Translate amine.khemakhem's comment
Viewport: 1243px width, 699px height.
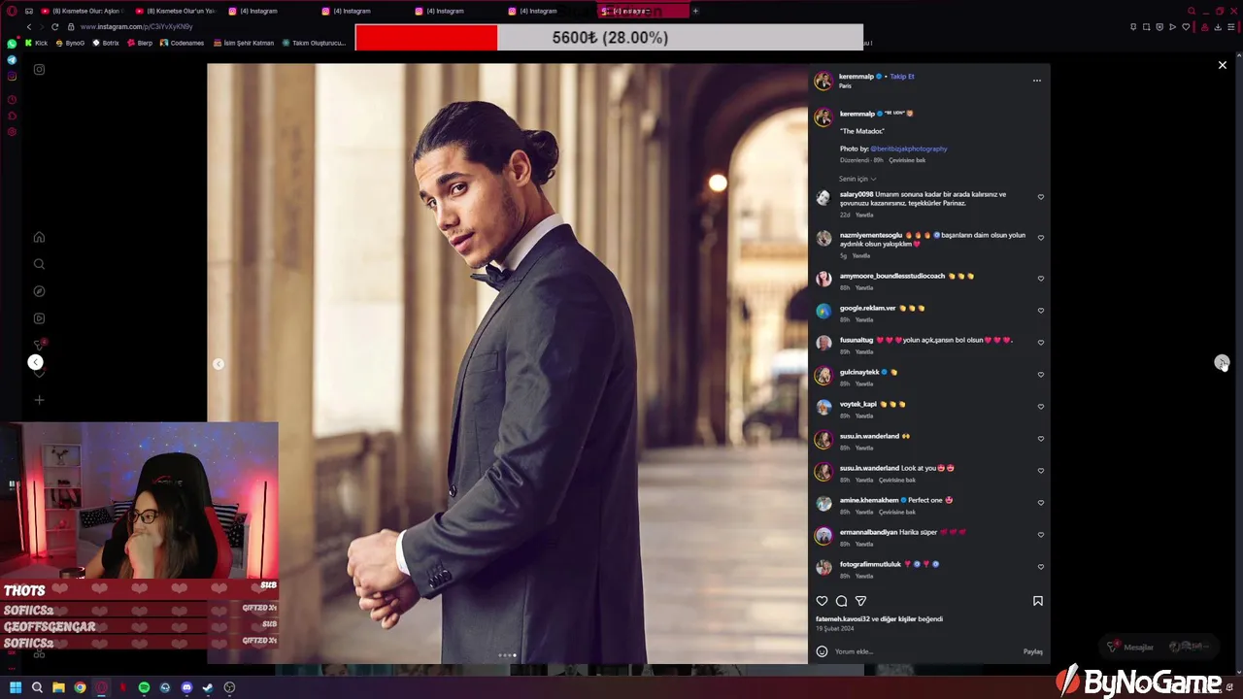pos(897,512)
